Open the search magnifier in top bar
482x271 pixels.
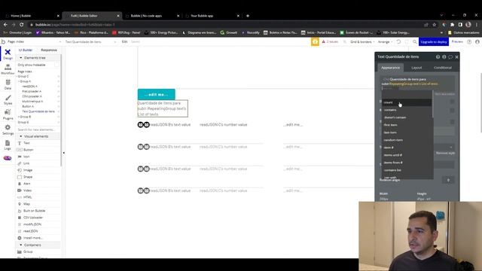[415, 41]
